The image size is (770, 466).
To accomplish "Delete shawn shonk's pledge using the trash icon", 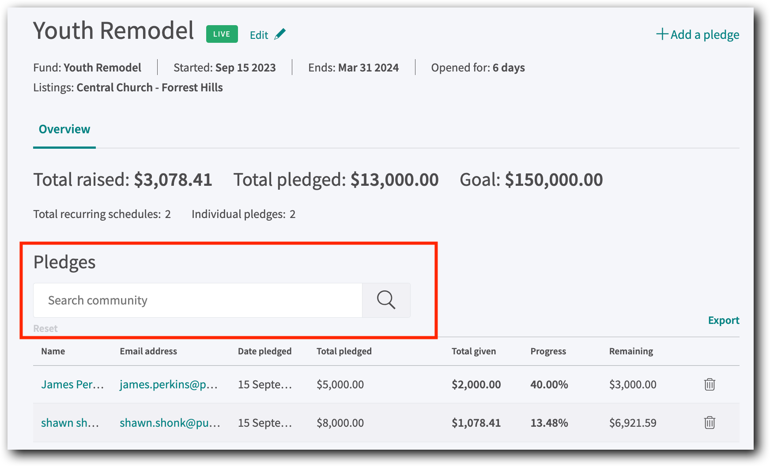I will point(710,422).
